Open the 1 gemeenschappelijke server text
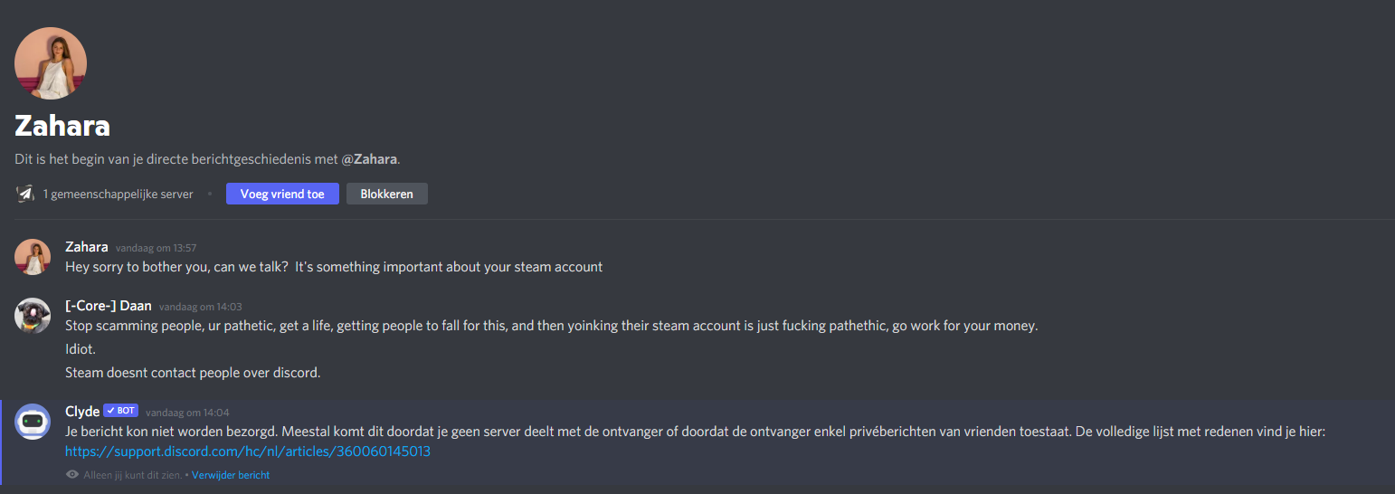This screenshot has width=1395, height=494. pos(119,194)
